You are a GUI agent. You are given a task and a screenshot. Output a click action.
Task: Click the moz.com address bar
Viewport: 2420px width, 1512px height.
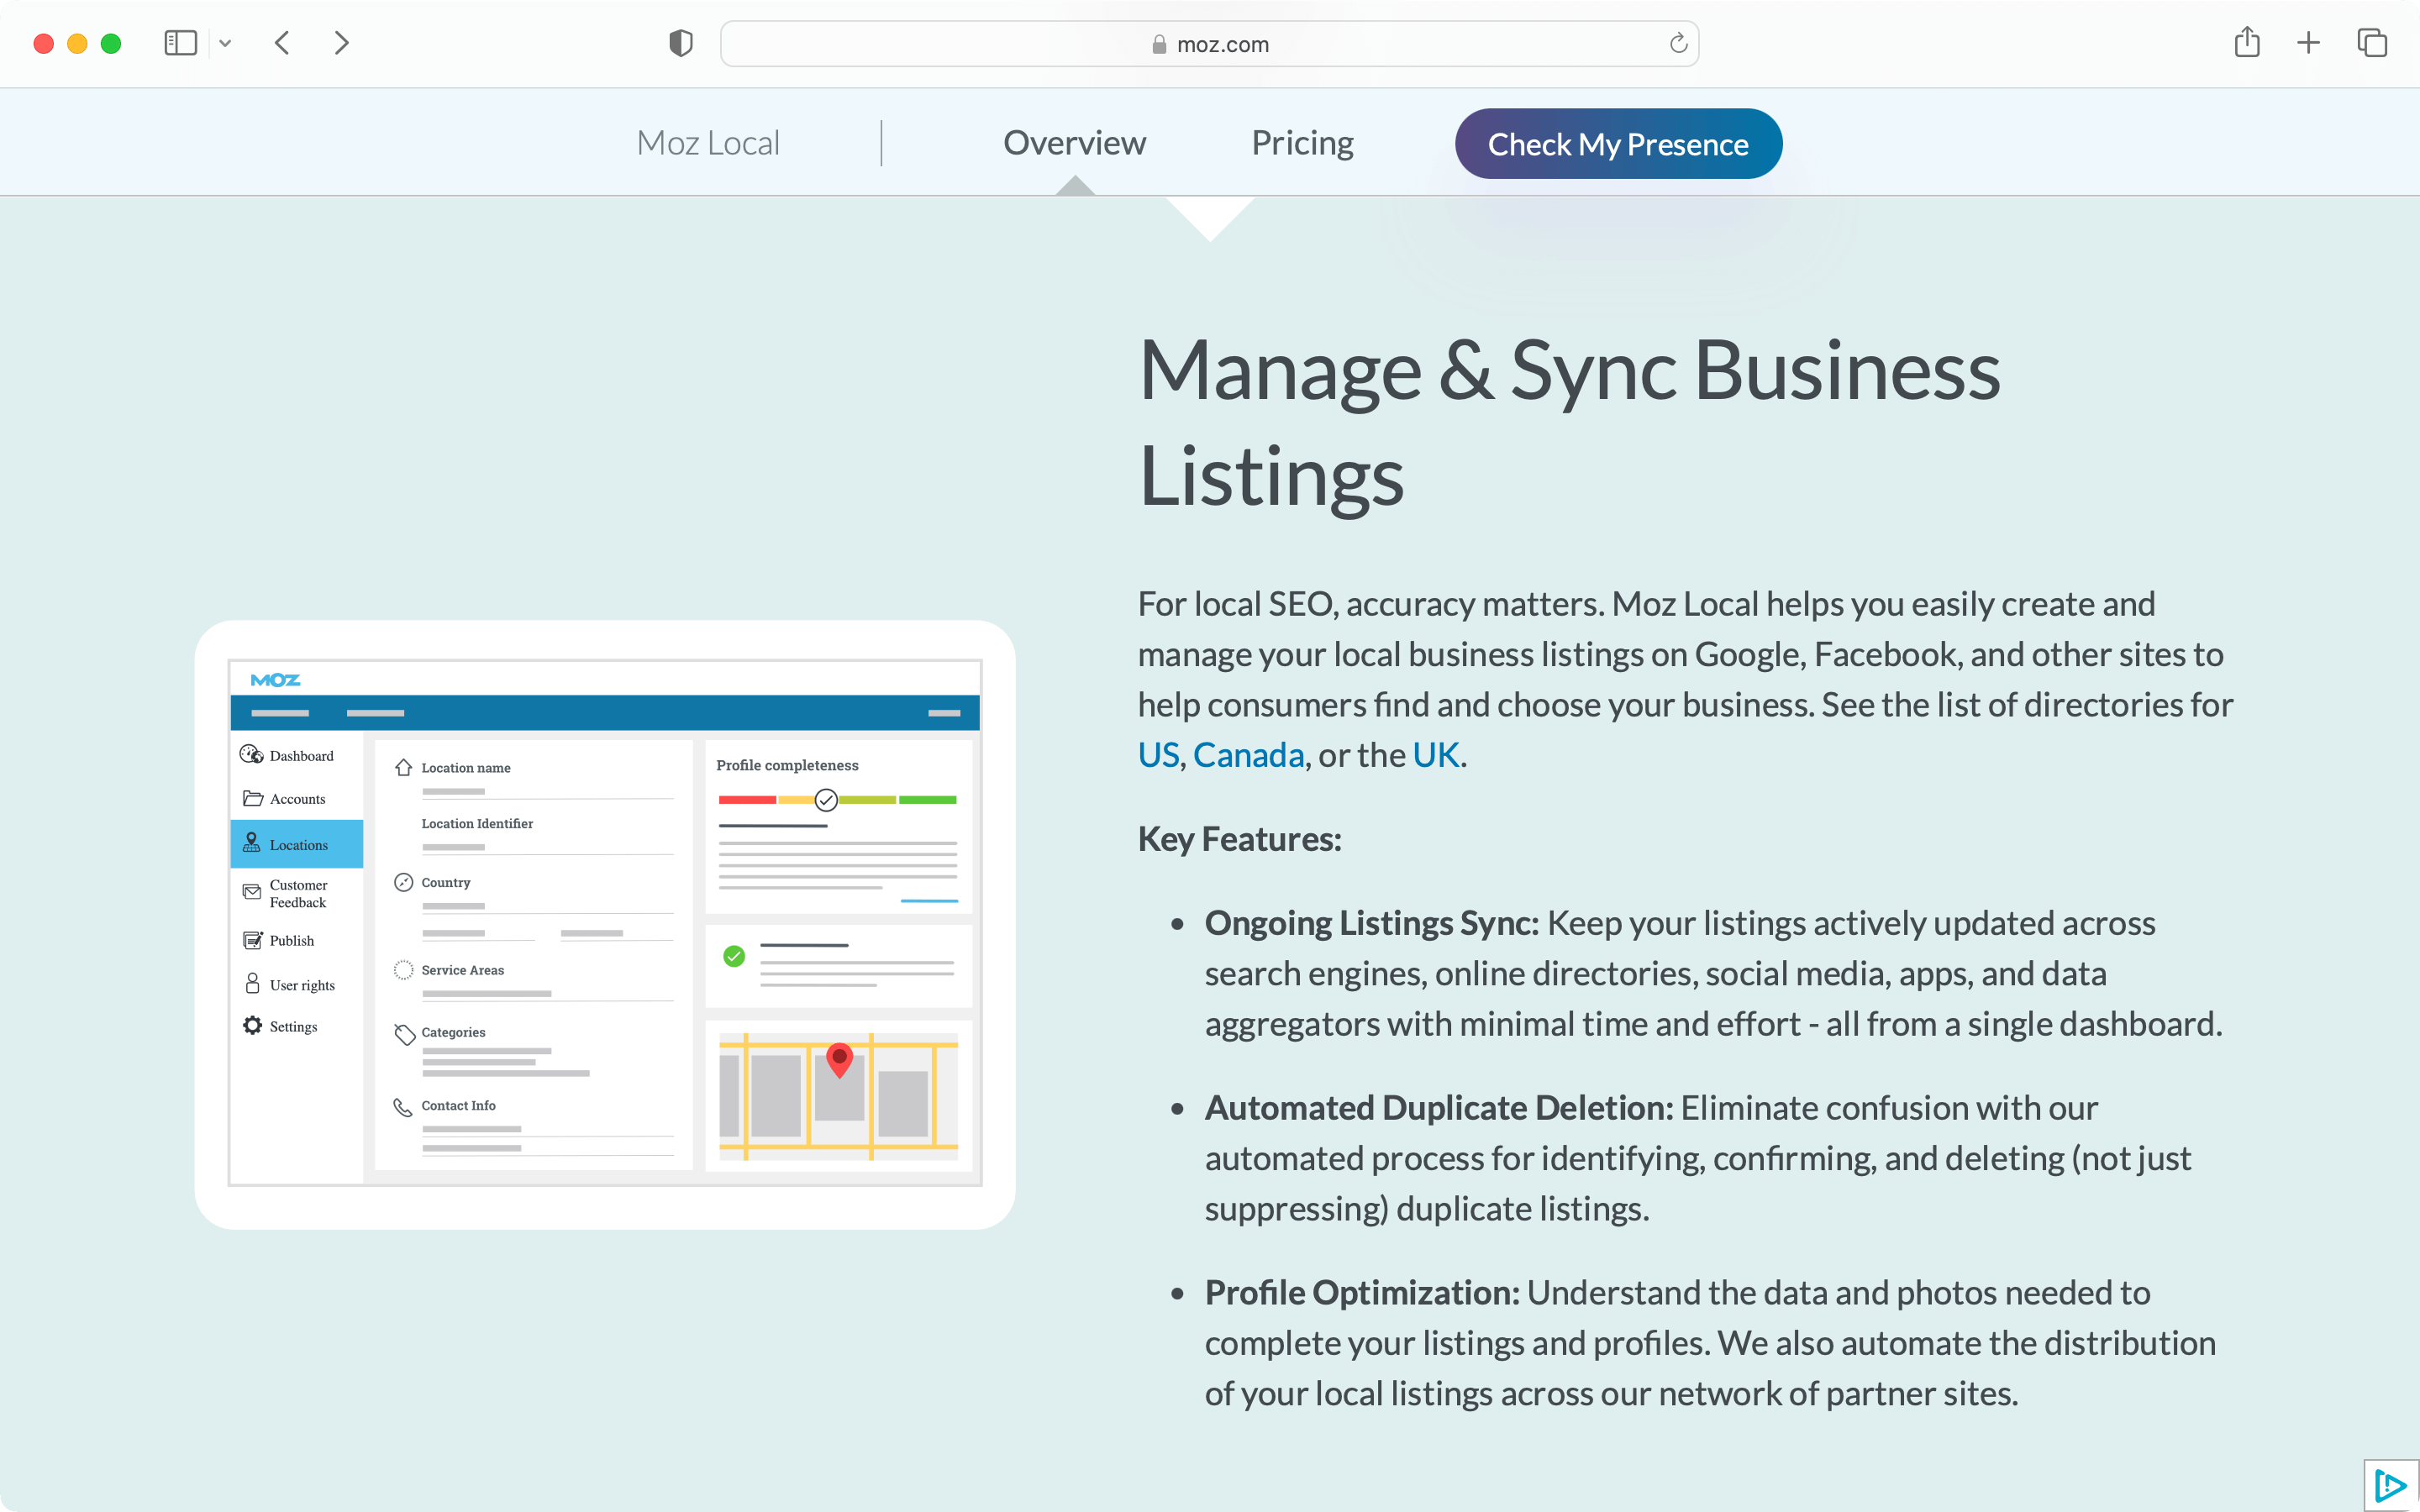point(1209,44)
